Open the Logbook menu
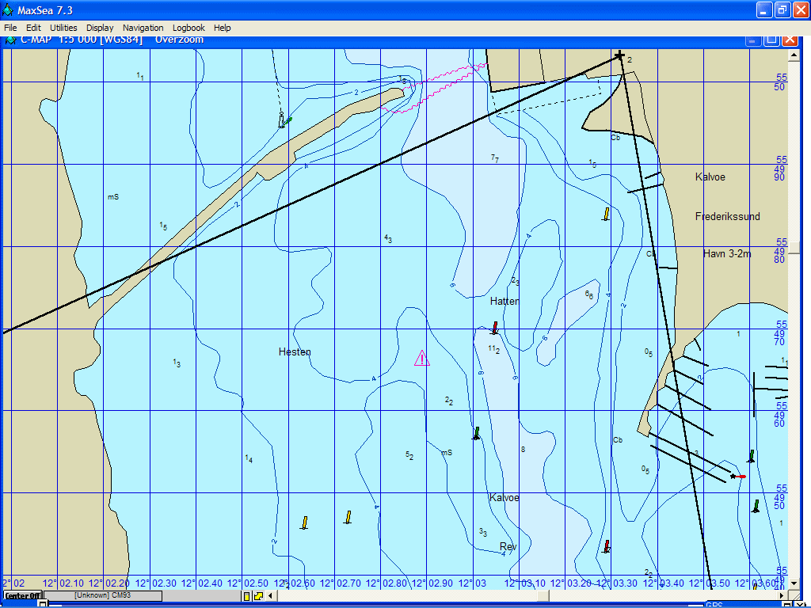Image resolution: width=811 pixels, height=608 pixels. pyautogui.click(x=188, y=28)
